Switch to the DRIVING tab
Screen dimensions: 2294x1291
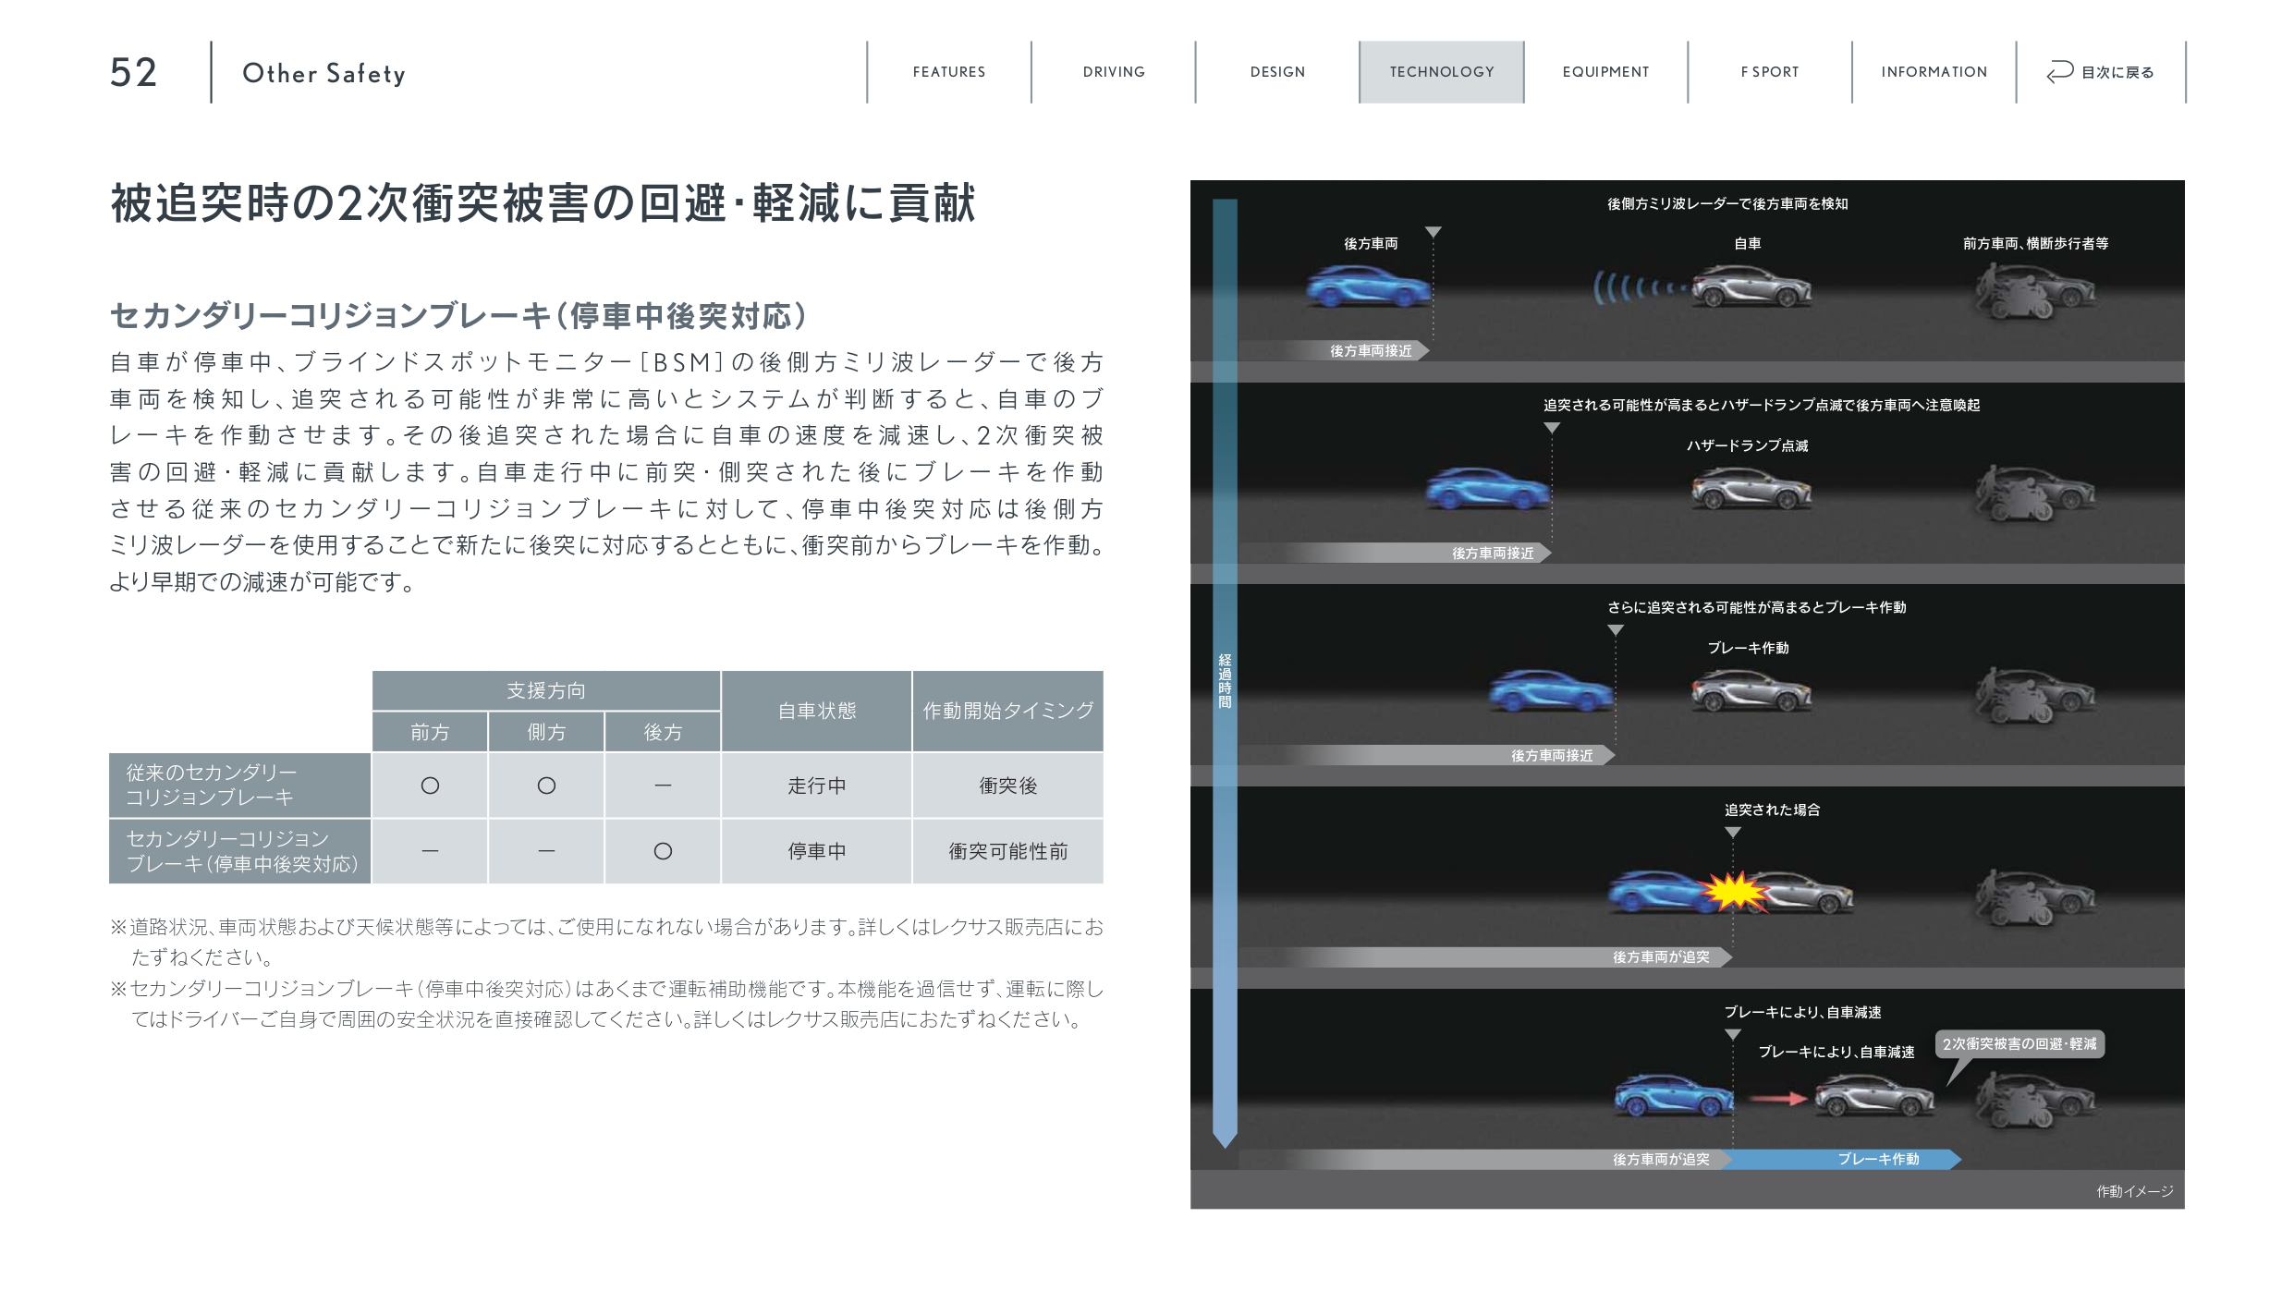[x=1113, y=72]
